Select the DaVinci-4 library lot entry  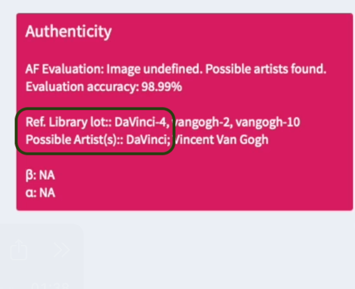click(142, 123)
